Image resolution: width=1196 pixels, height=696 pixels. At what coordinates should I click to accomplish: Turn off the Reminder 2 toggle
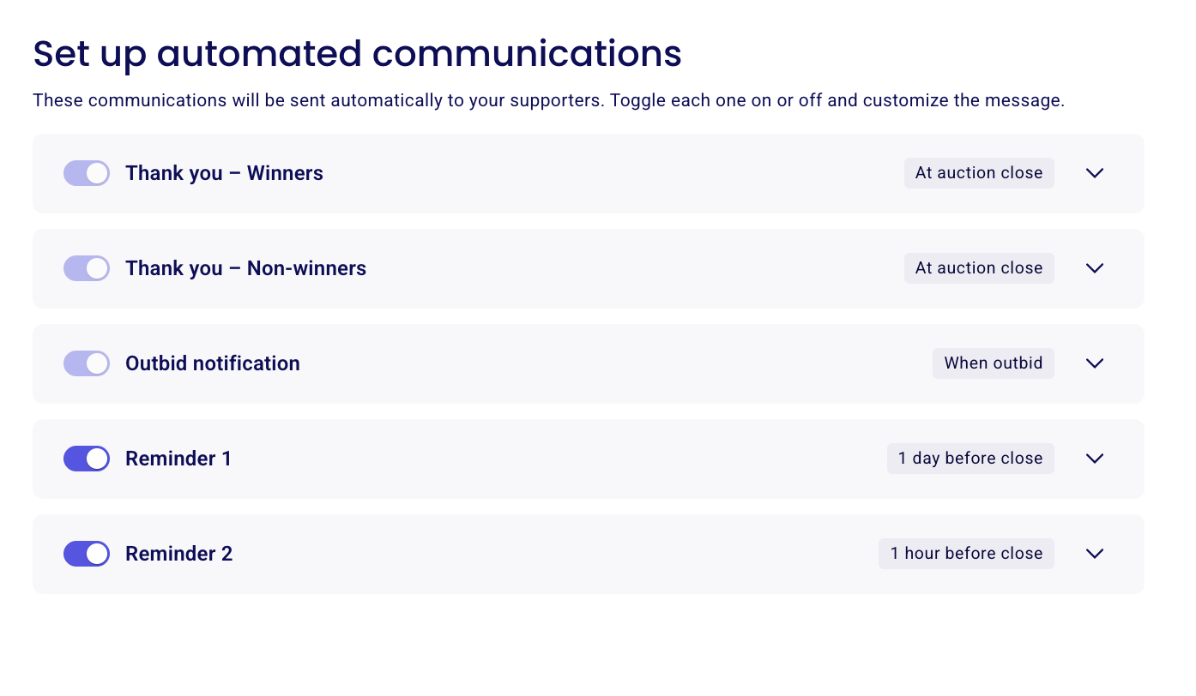click(87, 554)
